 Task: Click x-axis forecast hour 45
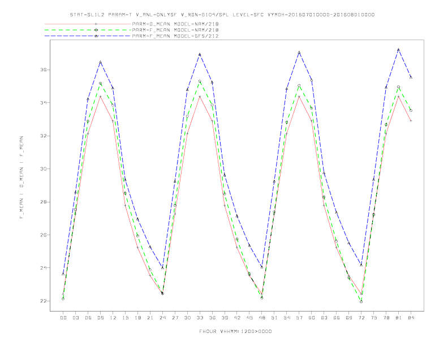[249, 318]
